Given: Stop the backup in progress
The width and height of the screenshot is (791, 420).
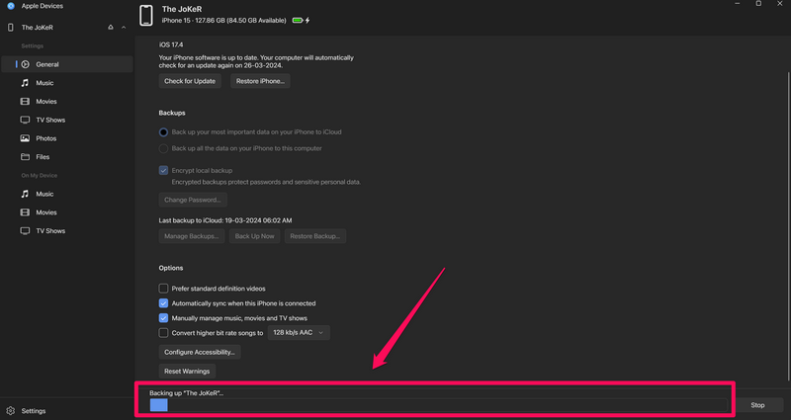Looking at the screenshot, I should click(x=757, y=405).
